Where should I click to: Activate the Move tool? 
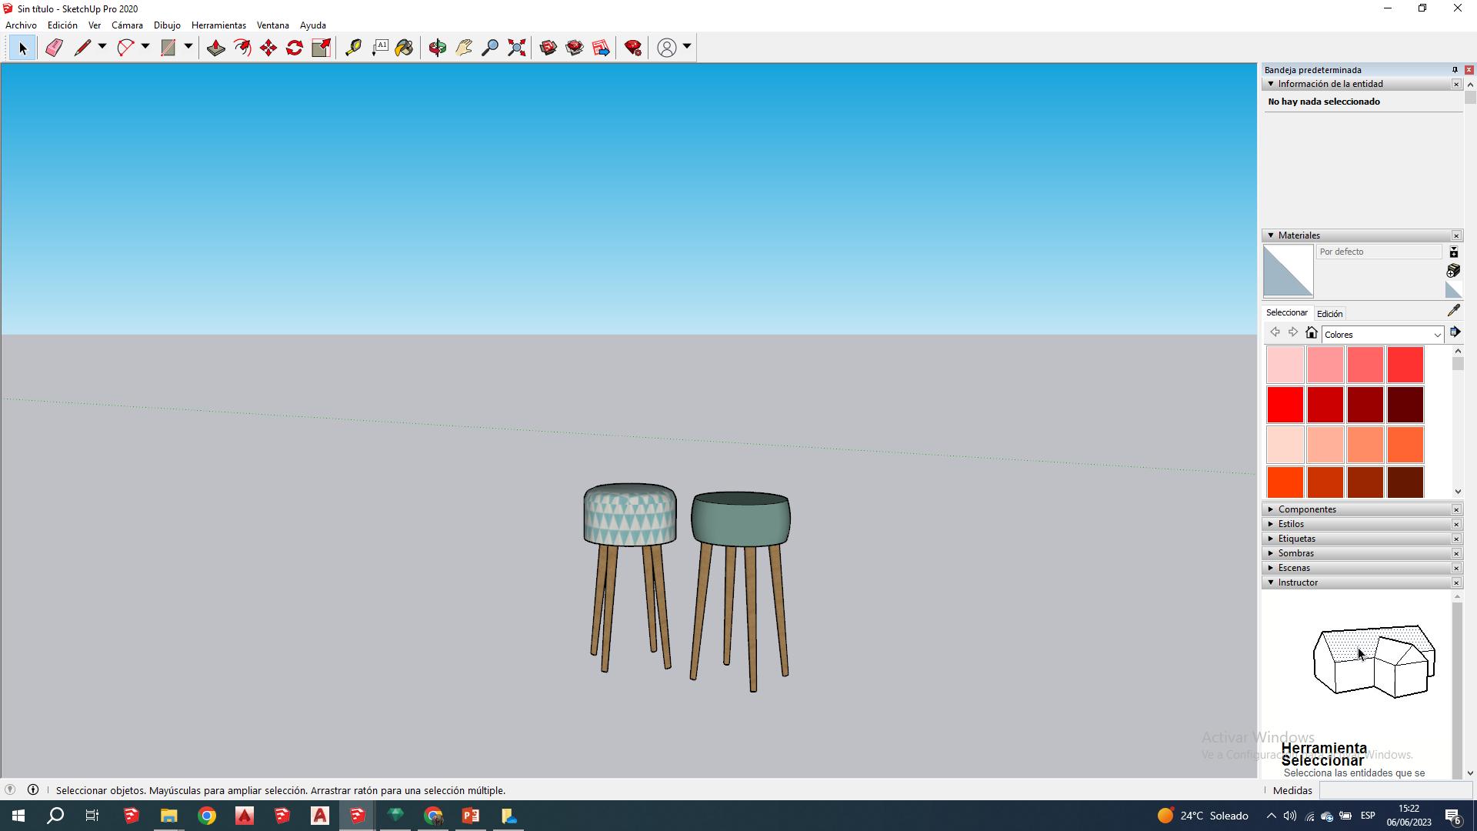[x=268, y=48]
